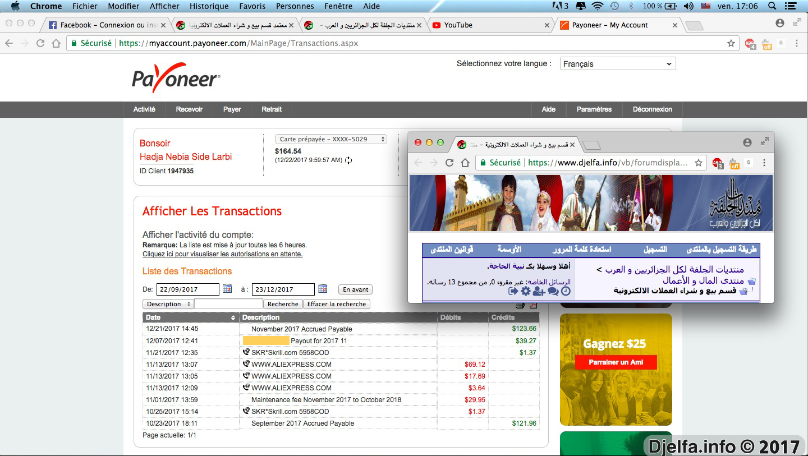The height and width of the screenshot is (456, 808).
Task: Click the 'Effacer la recherche' button
Action: click(337, 304)
